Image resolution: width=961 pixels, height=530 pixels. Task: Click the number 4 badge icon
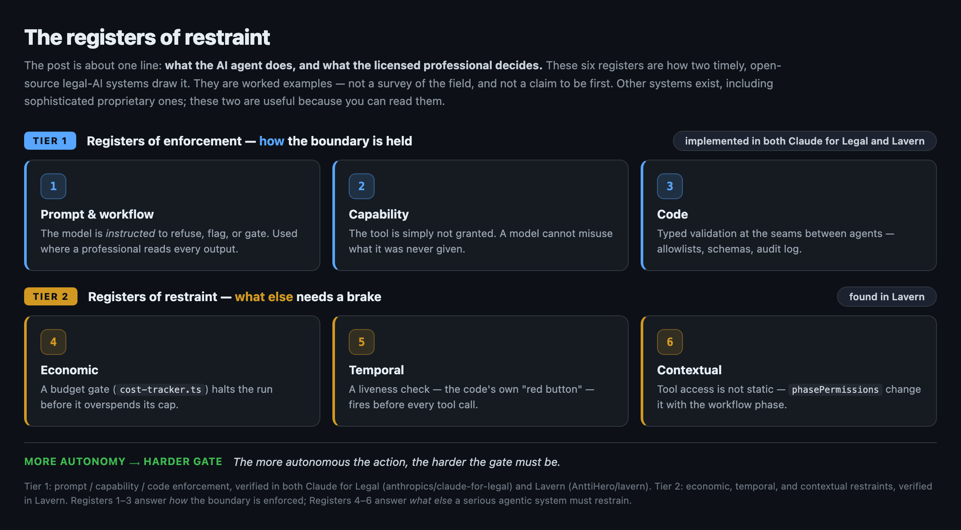tap(53, 342)
